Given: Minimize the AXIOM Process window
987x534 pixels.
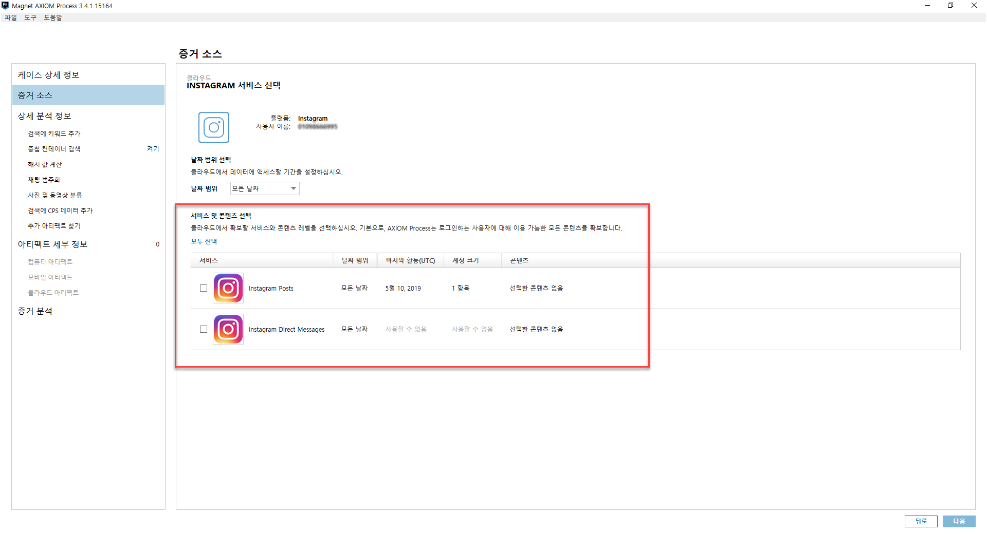Looking at the screenshot, I should tap(927, 6).
